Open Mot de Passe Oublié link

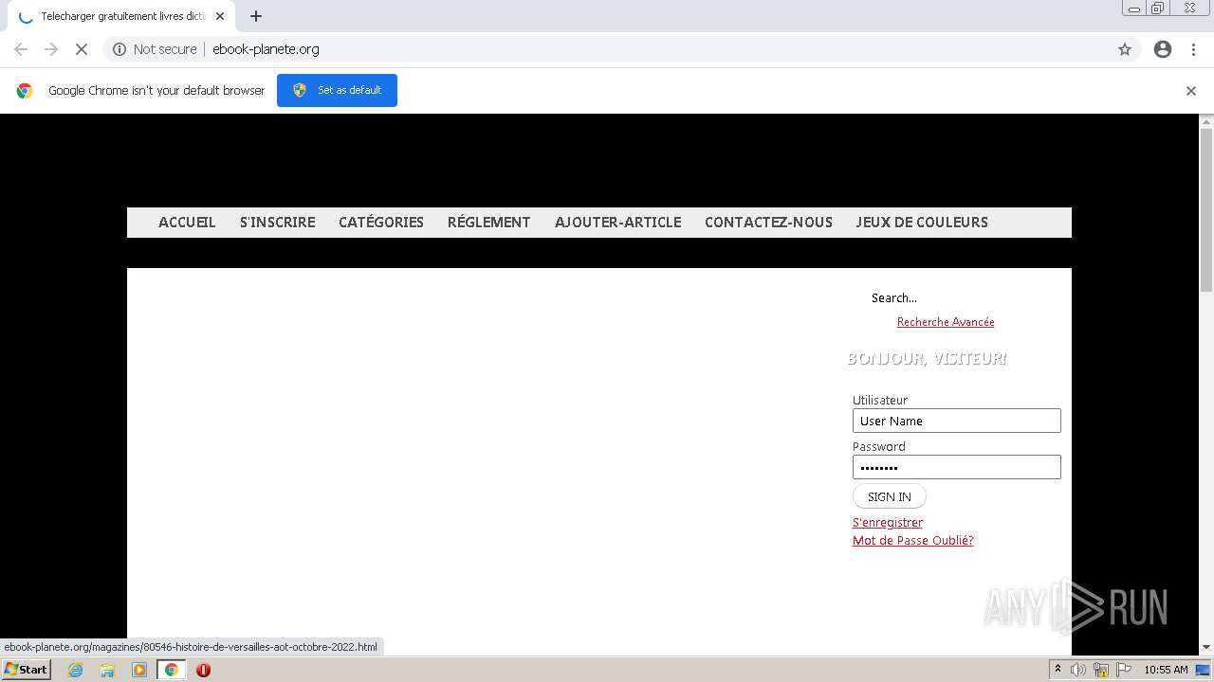912,541
